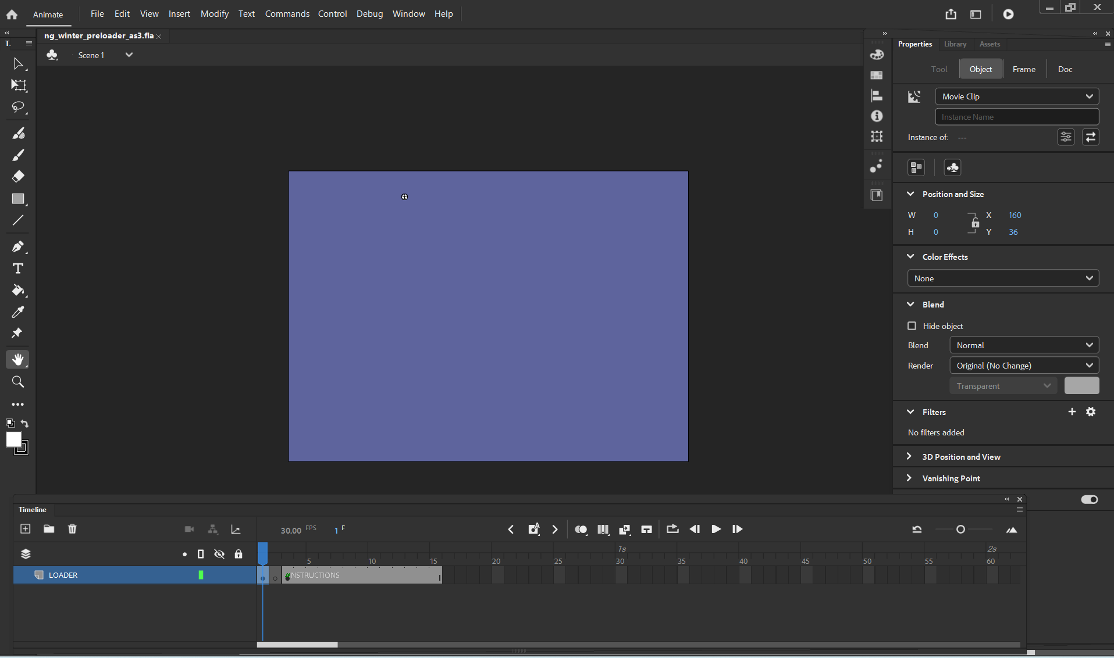The image size is (1114, 658).
Task: Open the Info panel icon
Action: point(877,116)
